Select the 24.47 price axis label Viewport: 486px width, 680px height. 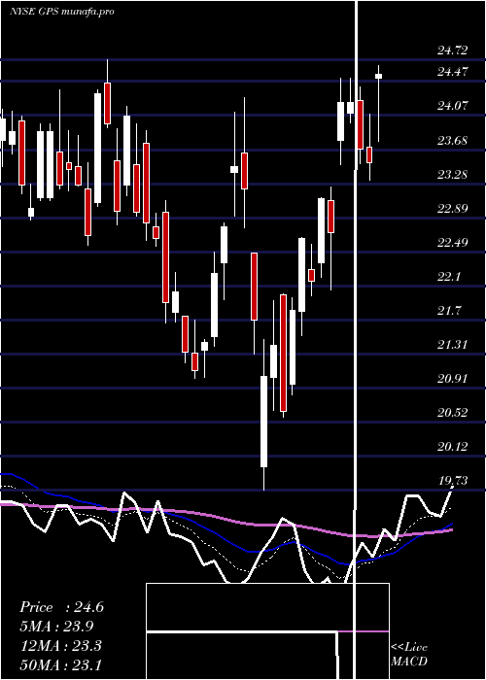point(453,72)
